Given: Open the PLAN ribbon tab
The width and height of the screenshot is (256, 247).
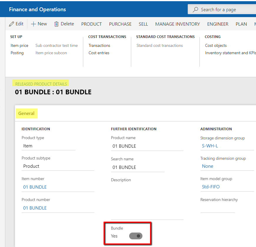Looking at the screenshot, I should pos(241,24).
